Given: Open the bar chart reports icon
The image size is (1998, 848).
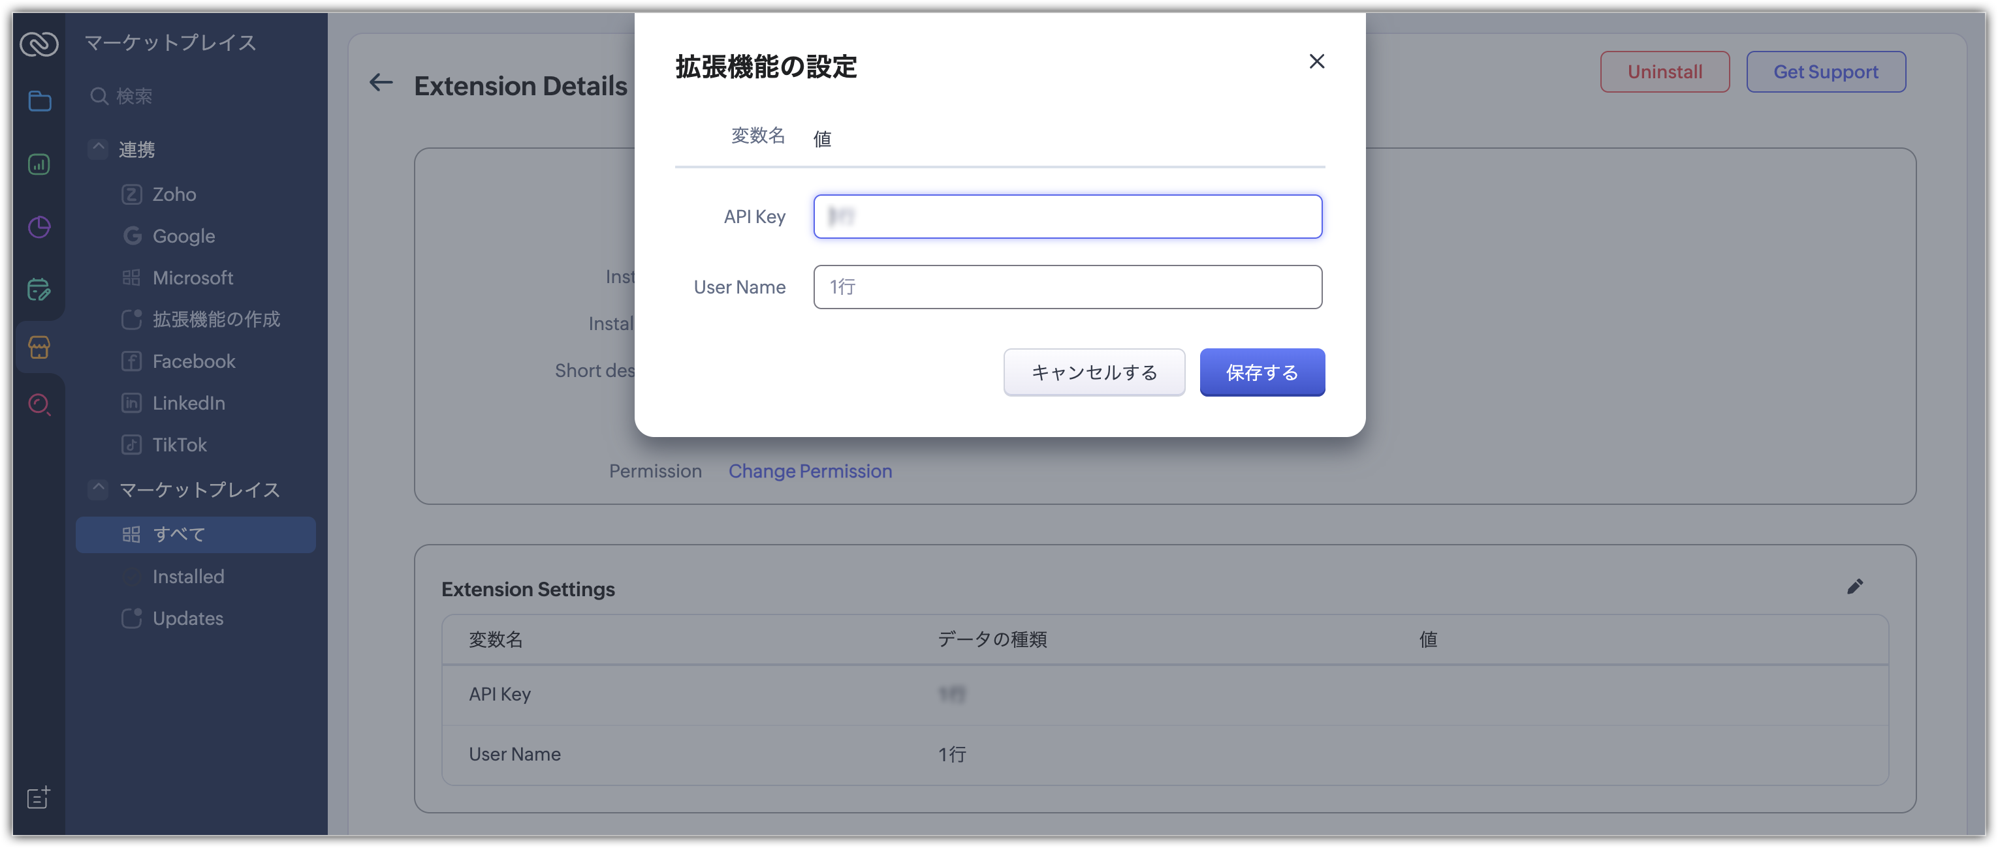Looking at the screenshot, I should click(40, 164).
